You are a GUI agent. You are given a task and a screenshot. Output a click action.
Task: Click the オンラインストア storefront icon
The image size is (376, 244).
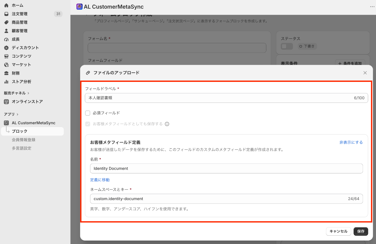(x=6, y=102)
